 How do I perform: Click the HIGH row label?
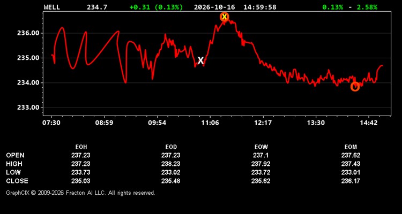coord(14,164)
